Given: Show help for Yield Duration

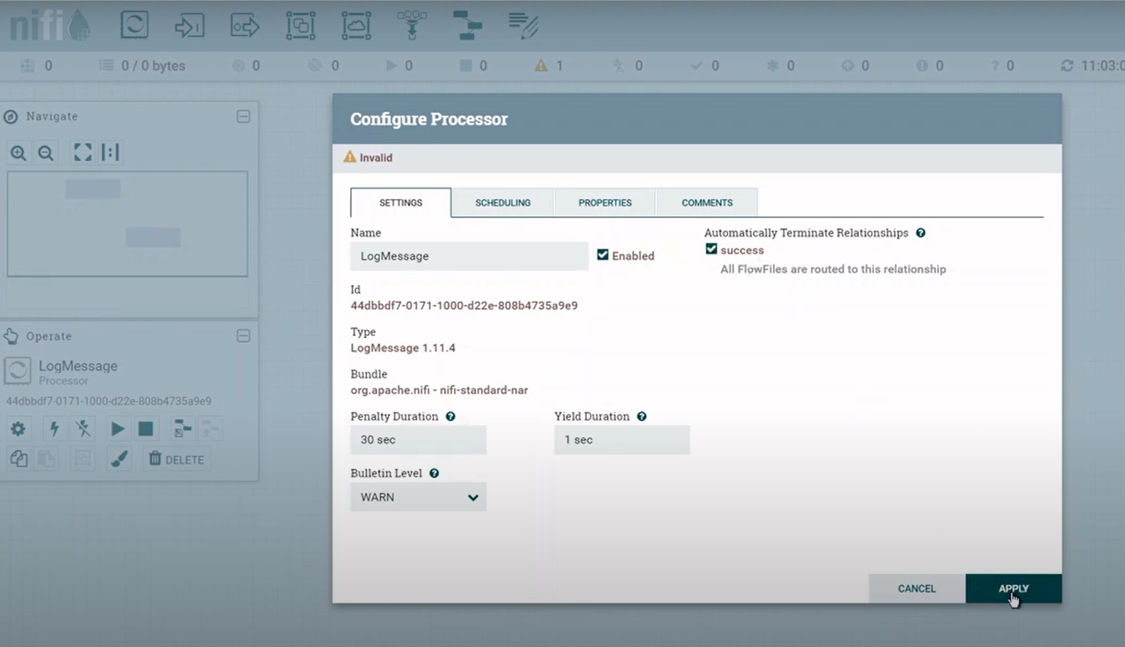Looking at the screenshot, I should [641, 417].
